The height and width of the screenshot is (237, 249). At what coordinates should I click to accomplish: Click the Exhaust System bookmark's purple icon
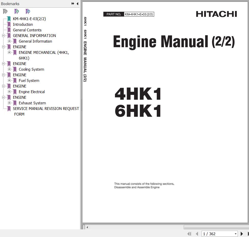tap(15, 103)
